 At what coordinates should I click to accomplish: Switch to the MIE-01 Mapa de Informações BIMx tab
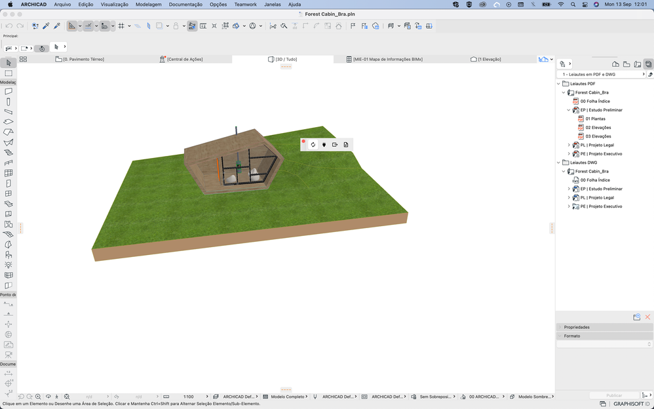coord(385,59)
